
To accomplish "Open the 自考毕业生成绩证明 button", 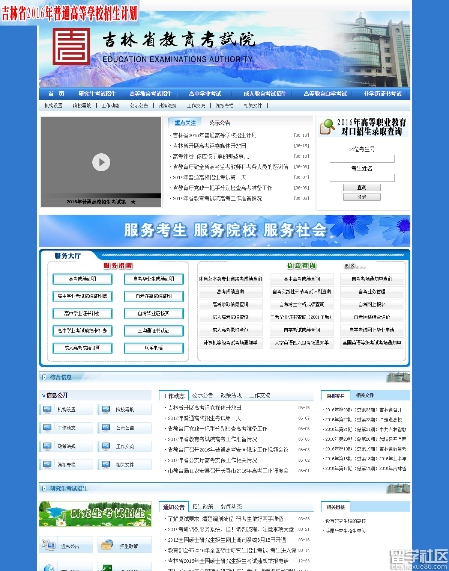I will pos(154,279).
